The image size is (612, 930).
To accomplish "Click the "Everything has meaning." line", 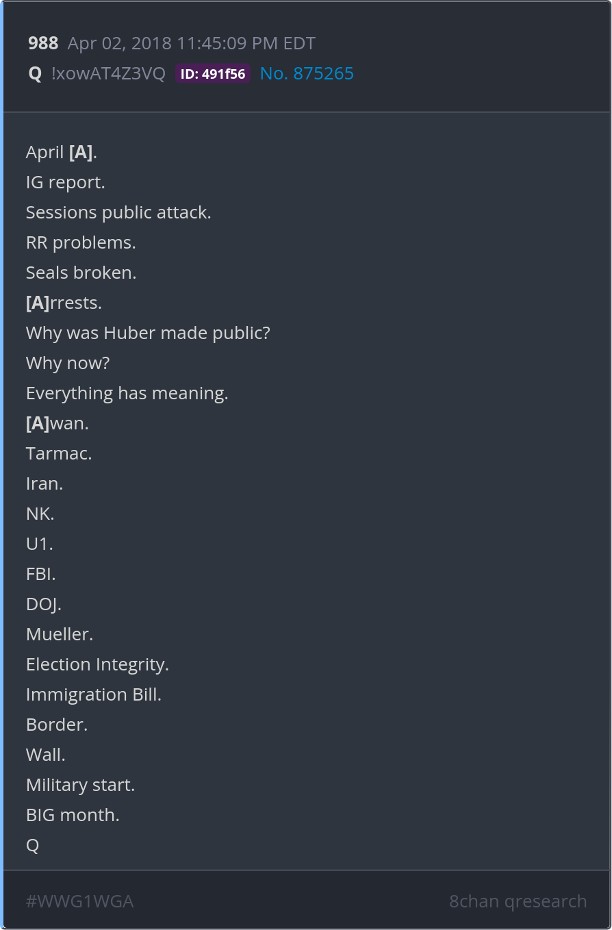I will pyautogui.click(x=127, y=393).
